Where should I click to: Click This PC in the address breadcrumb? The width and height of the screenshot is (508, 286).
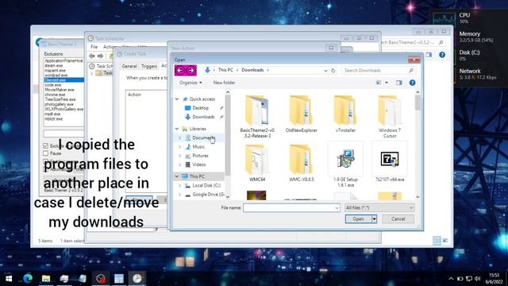pyautogui.click(x=225, y=70)
